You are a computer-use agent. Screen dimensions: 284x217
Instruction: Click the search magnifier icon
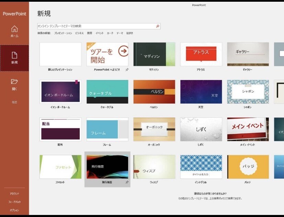point(158,26)
